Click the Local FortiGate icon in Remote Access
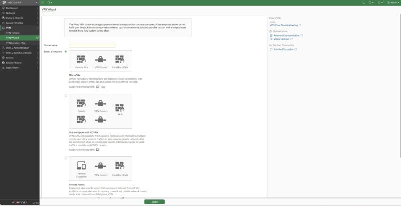Screen dimensions: 401x206 click(x=120, y=166)
